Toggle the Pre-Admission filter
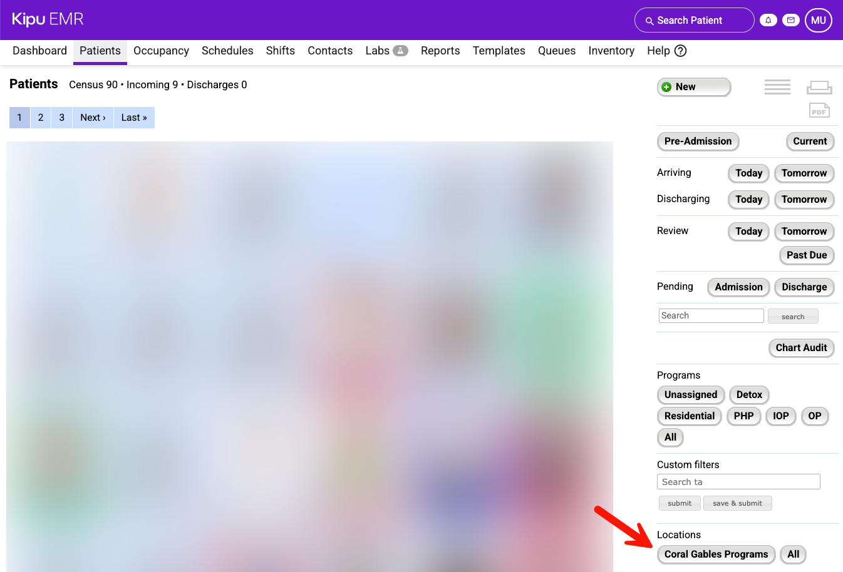The height and width of the screenshot is (572, 843). (x=698, y=141)
